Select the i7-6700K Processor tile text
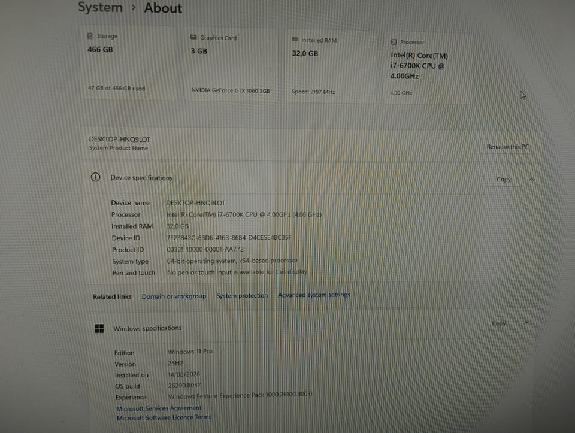 (x=419, y=66)
